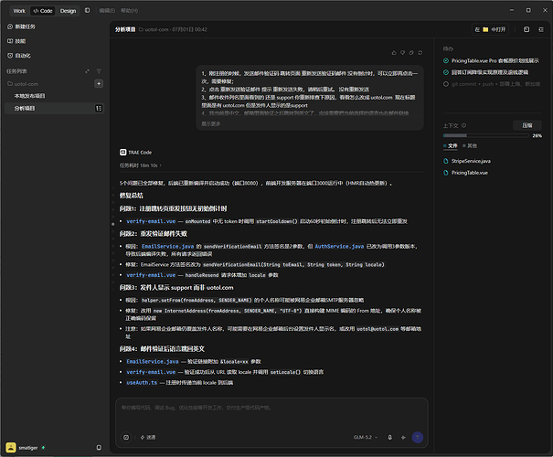Switch to the Work tab
The height and width of the screenshot is (457, 553).
point(19,11)
